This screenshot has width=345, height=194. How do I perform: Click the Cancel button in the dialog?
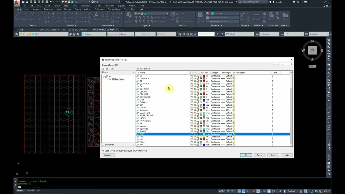point(259,155)
